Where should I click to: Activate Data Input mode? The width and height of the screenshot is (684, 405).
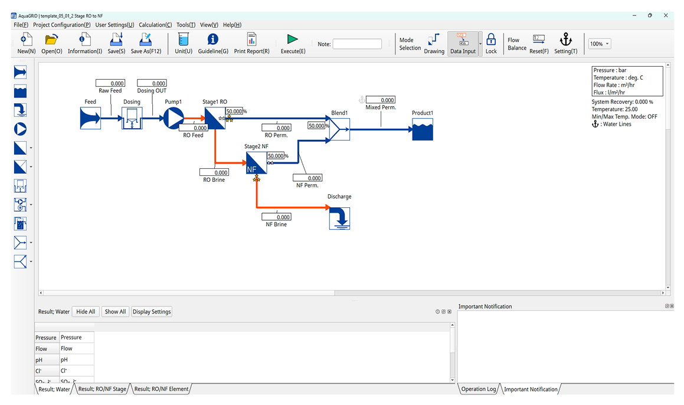[463, 43]
